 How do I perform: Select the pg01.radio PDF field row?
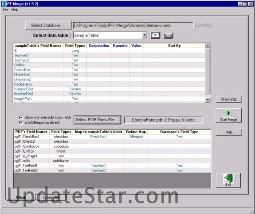point(112,161)
